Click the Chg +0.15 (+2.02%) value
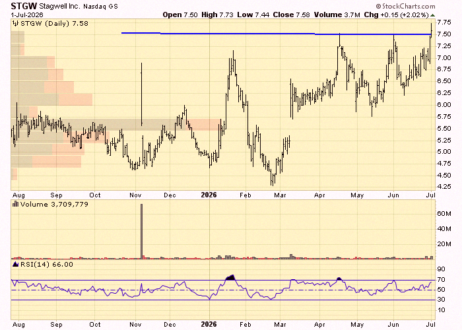The height and width of the screenshot is (330, 462). (396, 15)
